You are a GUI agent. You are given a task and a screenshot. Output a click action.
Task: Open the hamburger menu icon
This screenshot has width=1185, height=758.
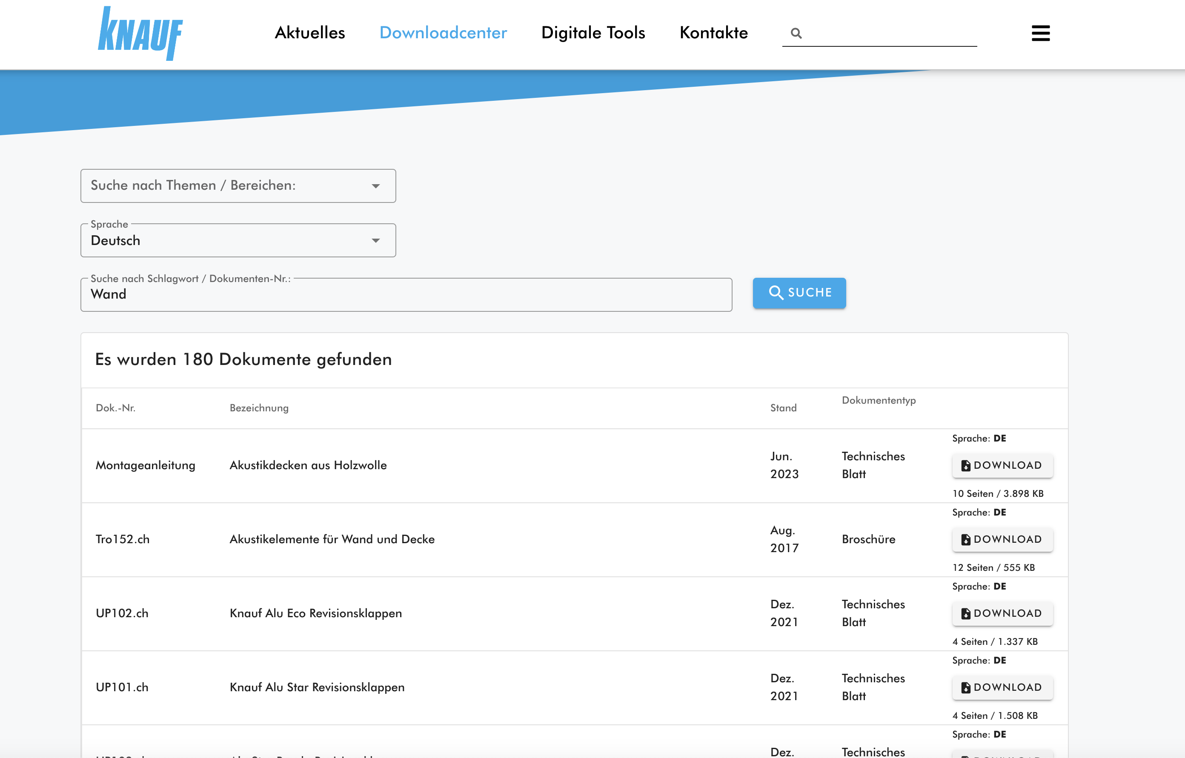(x=1040, y=33)
